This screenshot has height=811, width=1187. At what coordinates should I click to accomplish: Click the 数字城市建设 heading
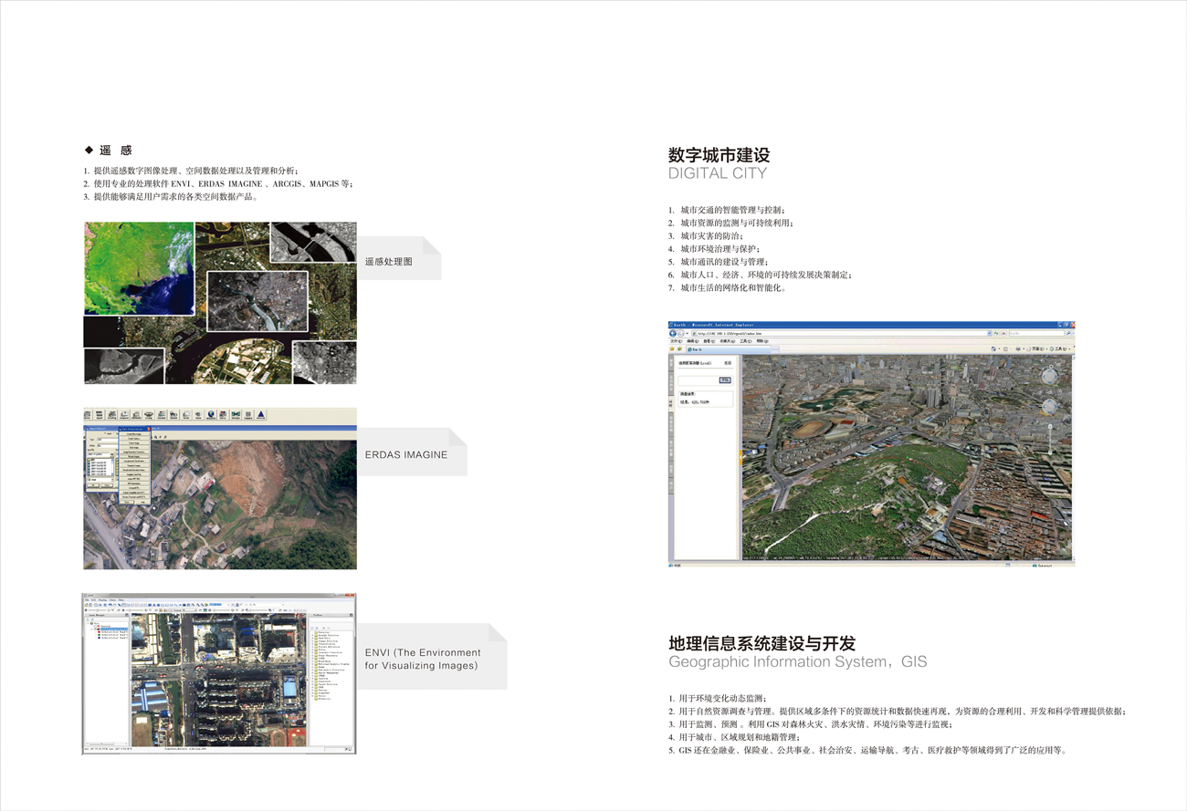[720, 155]
